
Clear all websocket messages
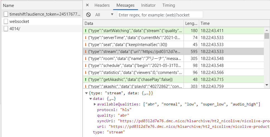click(x=88, y=15)
